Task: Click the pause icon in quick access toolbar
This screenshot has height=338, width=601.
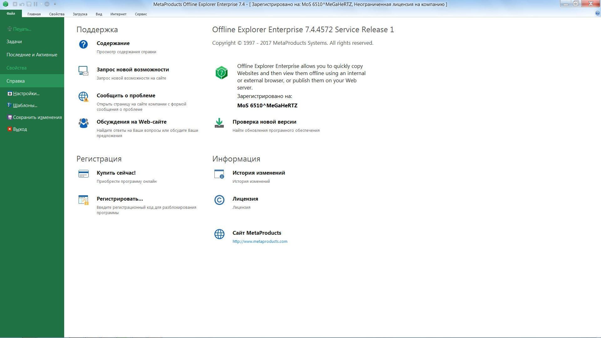Action: coord(35,4)
